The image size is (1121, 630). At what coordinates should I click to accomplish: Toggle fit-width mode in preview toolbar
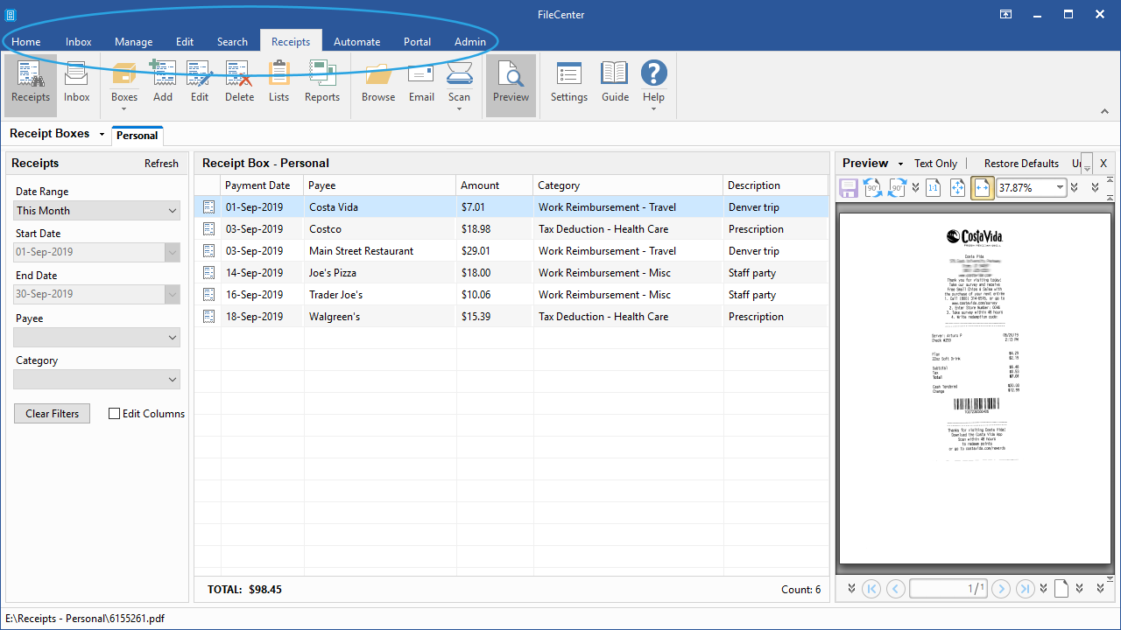pos(982,187)
